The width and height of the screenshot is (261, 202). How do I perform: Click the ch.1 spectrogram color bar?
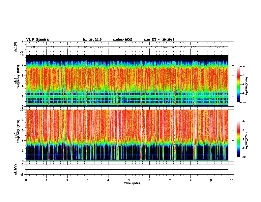pos(238,84)
